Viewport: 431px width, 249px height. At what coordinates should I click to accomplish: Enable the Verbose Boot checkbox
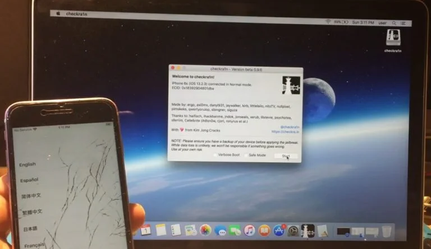[215, 155]
